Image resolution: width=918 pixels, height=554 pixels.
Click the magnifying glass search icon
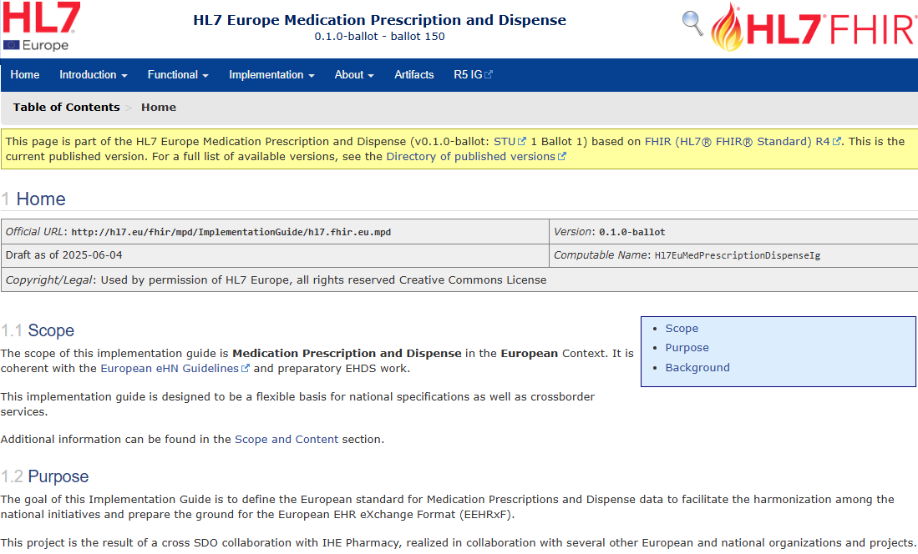[x=692, y=23]
